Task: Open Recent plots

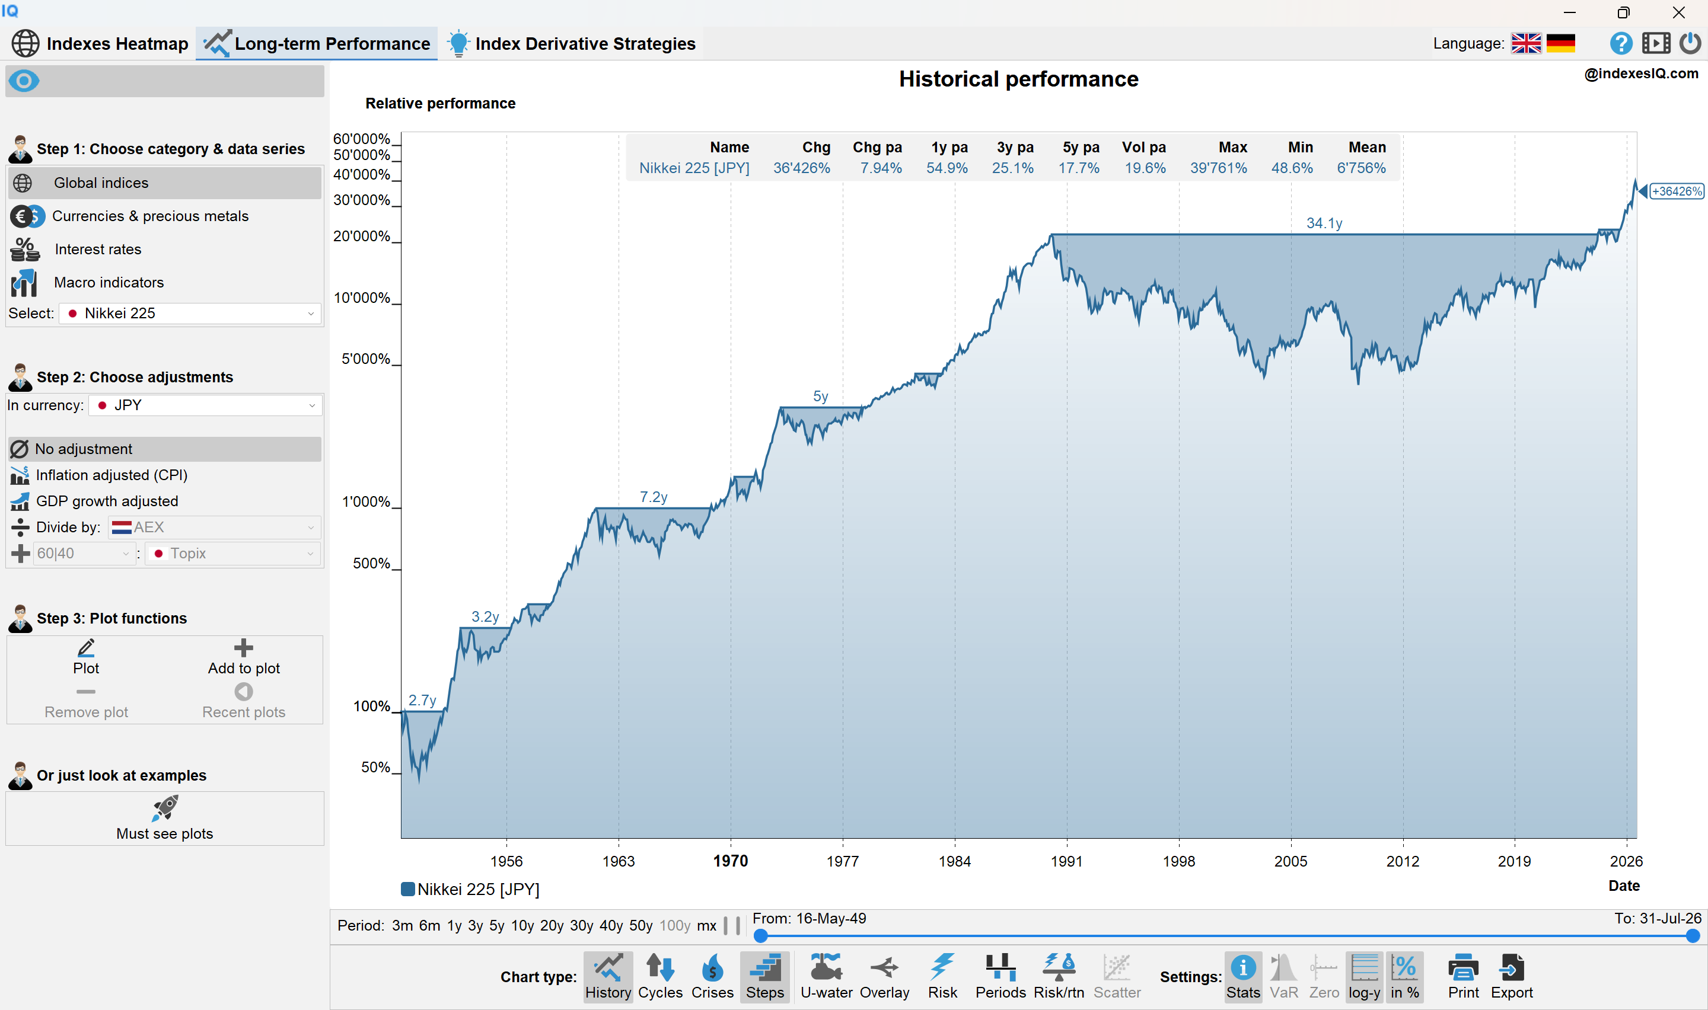Action: (244, 702)
